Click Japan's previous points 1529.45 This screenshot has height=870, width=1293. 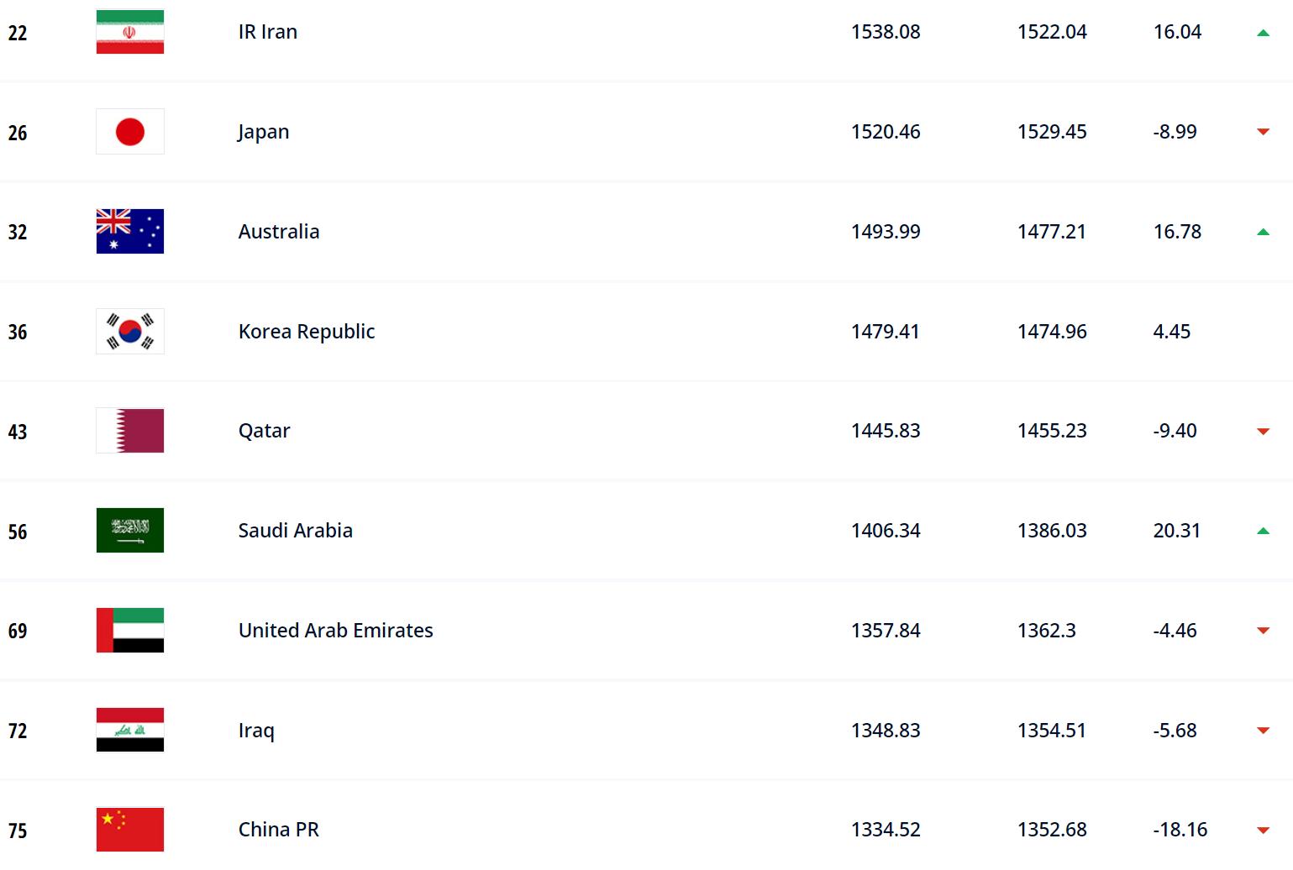pyautogui.click(x=1052, y=132)
